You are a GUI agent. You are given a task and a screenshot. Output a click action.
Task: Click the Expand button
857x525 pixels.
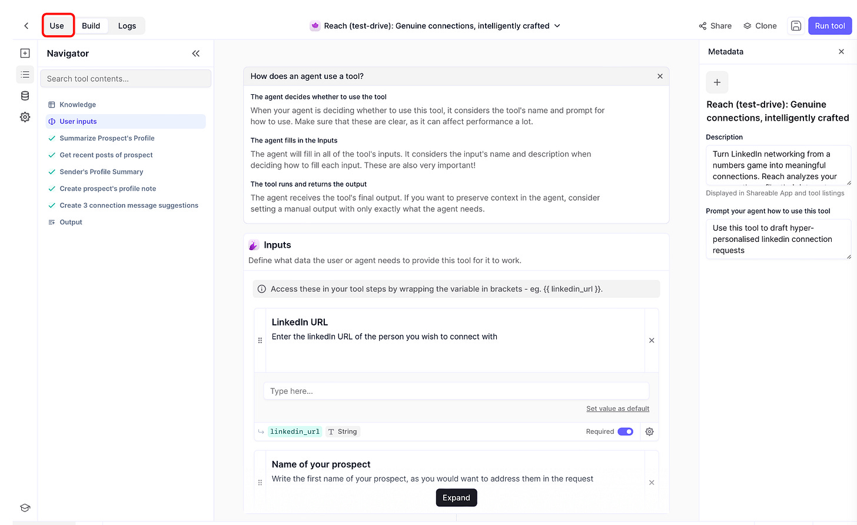(x=456, y=498)
